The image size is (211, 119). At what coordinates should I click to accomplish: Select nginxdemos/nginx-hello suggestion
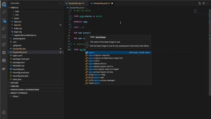(x=118, y=66)
